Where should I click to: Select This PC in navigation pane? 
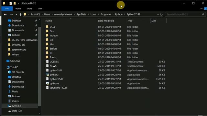14,67
